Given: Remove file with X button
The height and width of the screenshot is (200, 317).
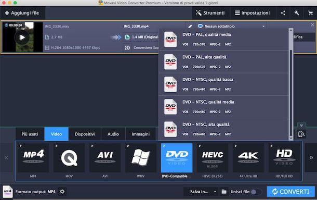Looking at the screenshot, I should [312, 24].
